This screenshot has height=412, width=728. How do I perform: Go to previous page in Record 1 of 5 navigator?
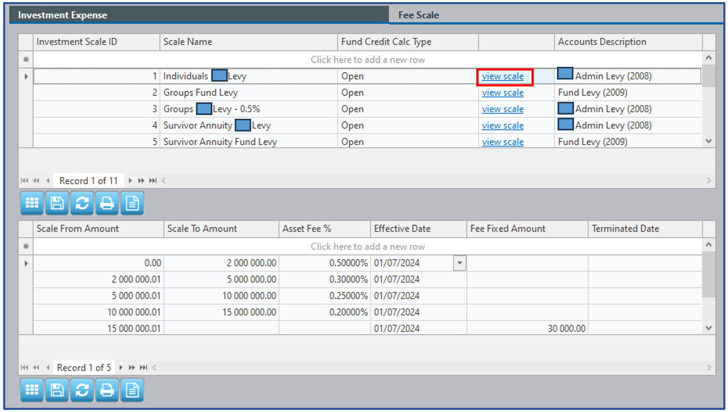coord(36,367)
